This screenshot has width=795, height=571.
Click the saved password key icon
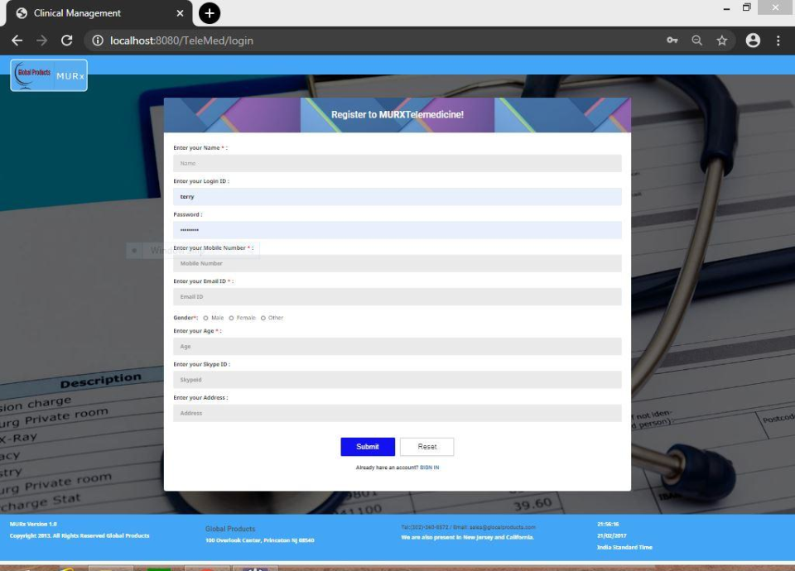click(x=672, y=41)
